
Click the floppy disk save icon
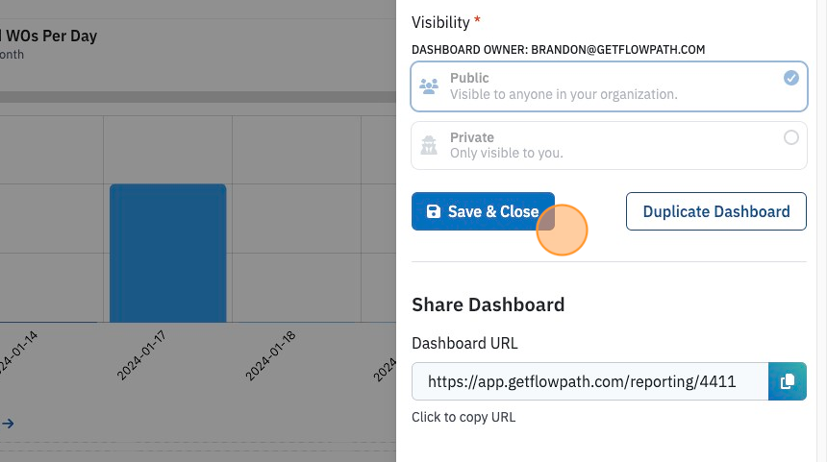[433, 211]
